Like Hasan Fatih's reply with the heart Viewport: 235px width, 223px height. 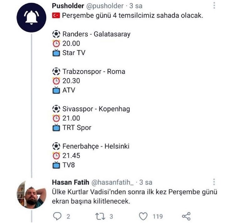point(144,216)
